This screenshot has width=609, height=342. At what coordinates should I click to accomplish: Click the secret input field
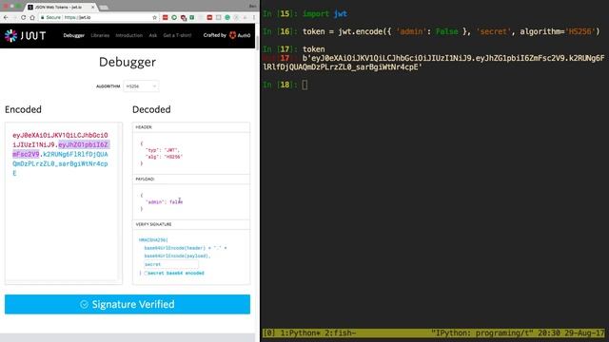tap(171, 264)
